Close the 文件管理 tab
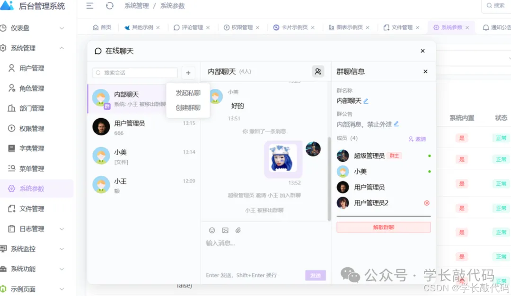This screenshot has width=511, height=296. click(417, 28)
